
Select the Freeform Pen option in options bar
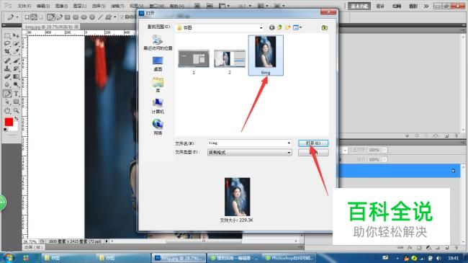tap(59, 17)
